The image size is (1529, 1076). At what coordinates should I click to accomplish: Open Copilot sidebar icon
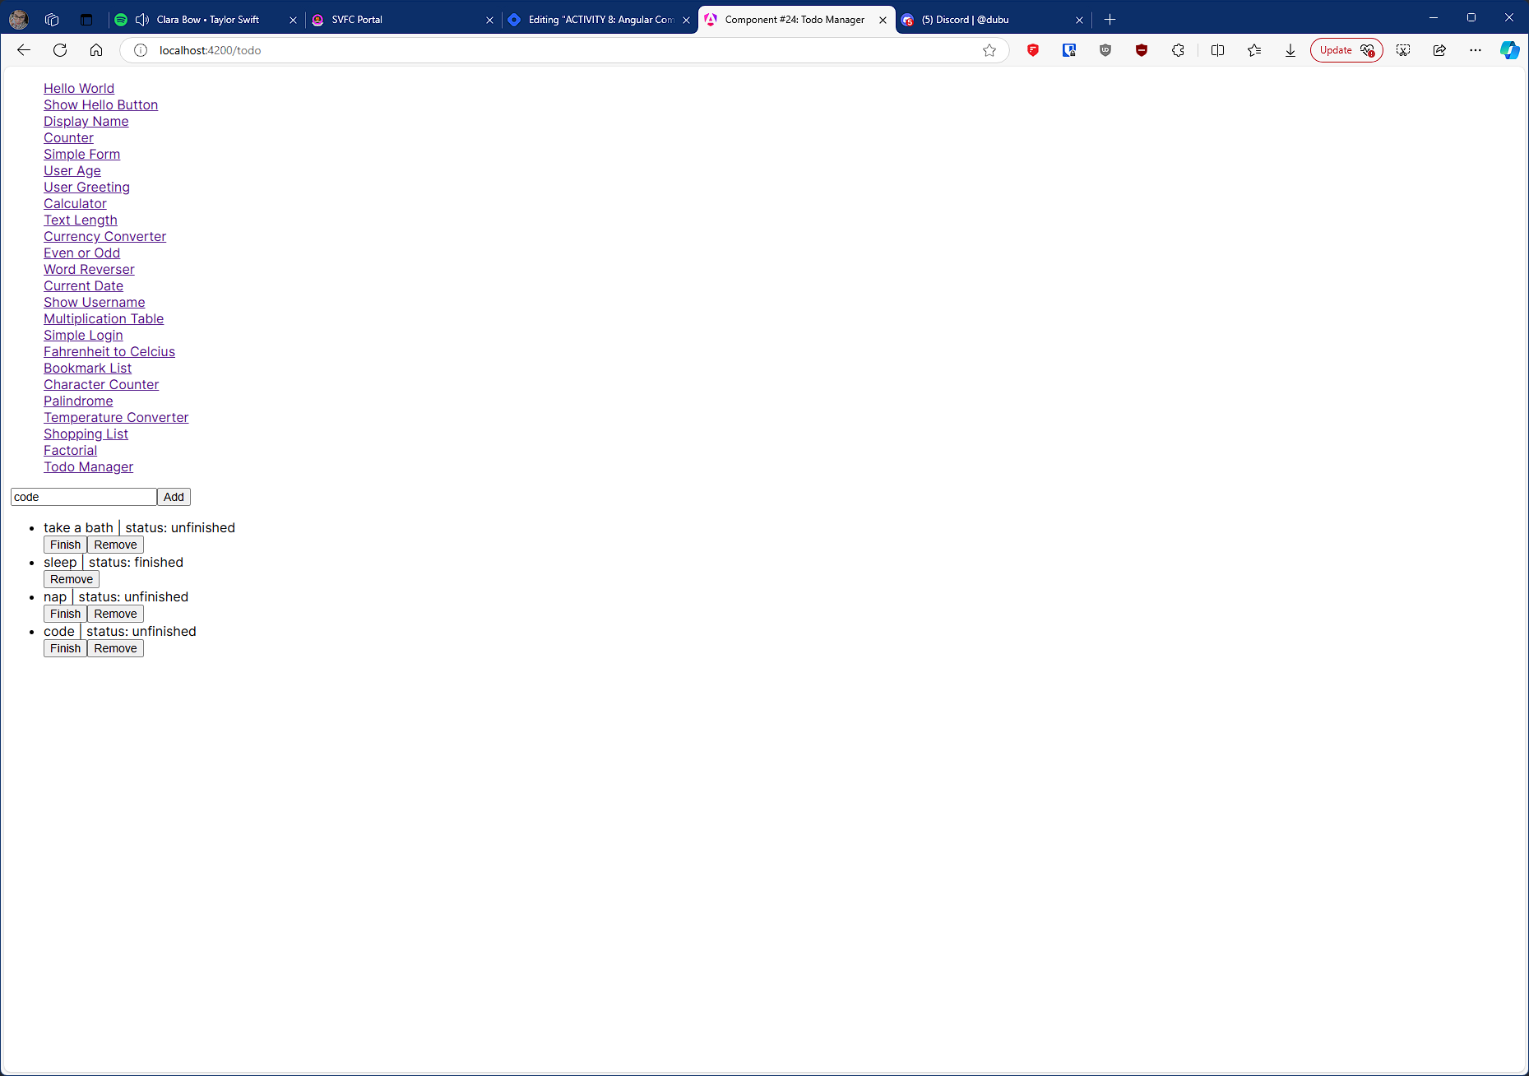(1509, 50)
